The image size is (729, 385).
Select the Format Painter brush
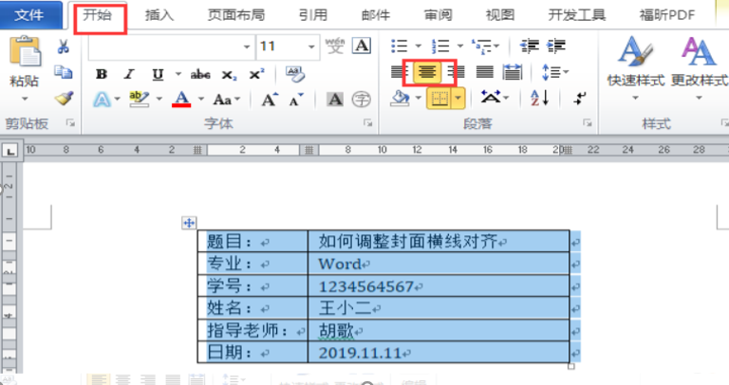(x=64, y=98)
